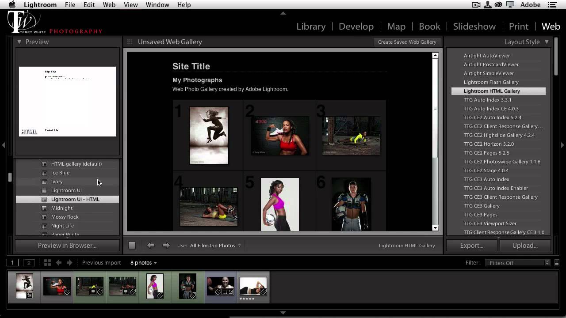Select the jumping dancer filmstrip thumbnail

(24, 286)
